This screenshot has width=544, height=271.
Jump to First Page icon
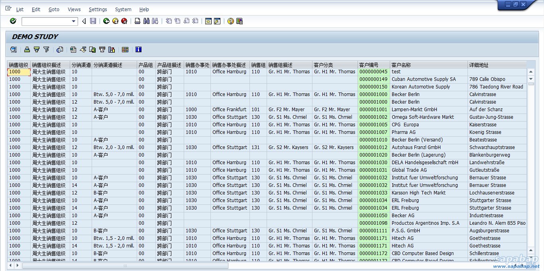click(x=169, y=21)
